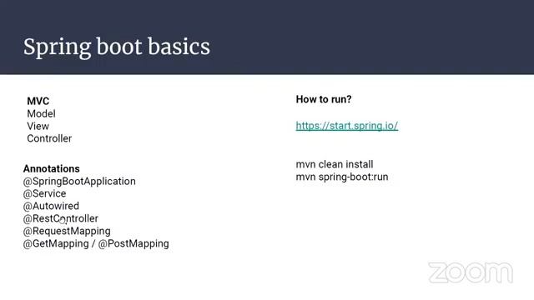Select the 'MVC' heading
Viewport: 534px width, 300px height.
[x=38, y=101]
